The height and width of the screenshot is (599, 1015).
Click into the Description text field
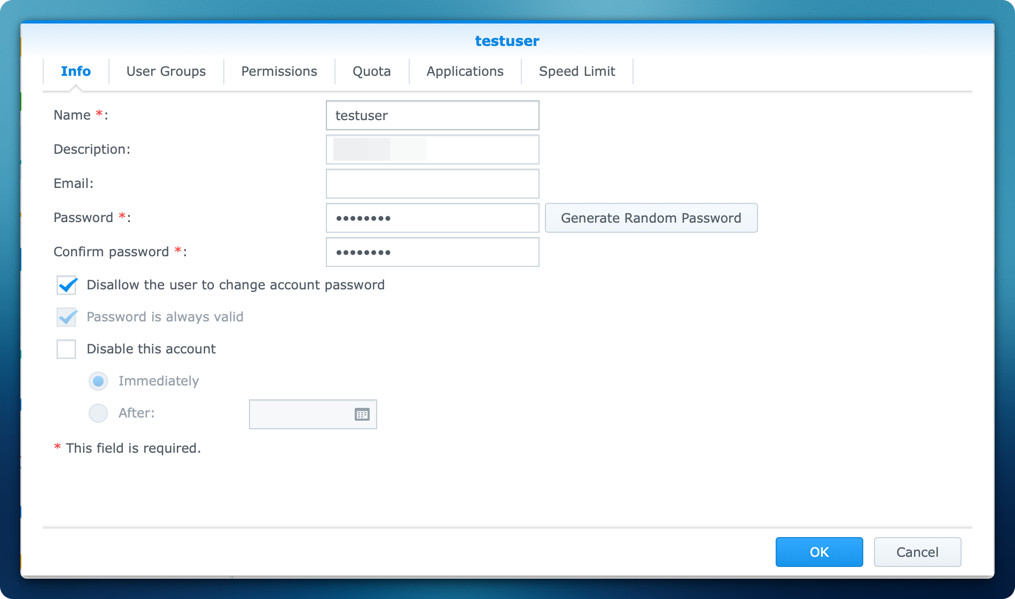(432, 149)
